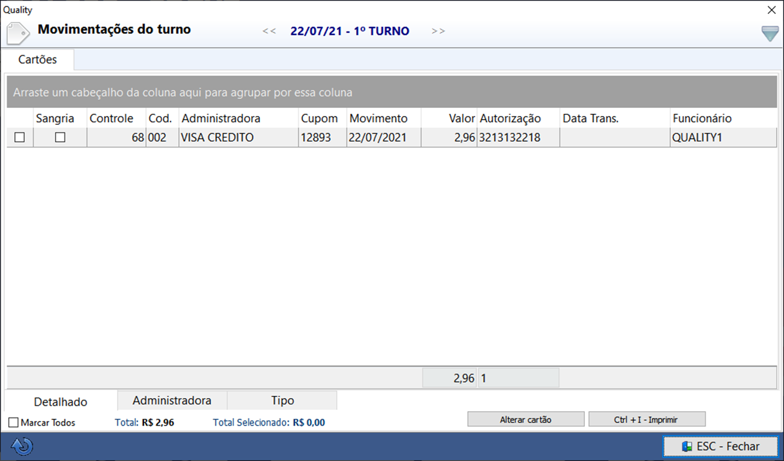Screen dimensions: 784x461
Task: Open the filter funnel icon
Action: point(770,34)
